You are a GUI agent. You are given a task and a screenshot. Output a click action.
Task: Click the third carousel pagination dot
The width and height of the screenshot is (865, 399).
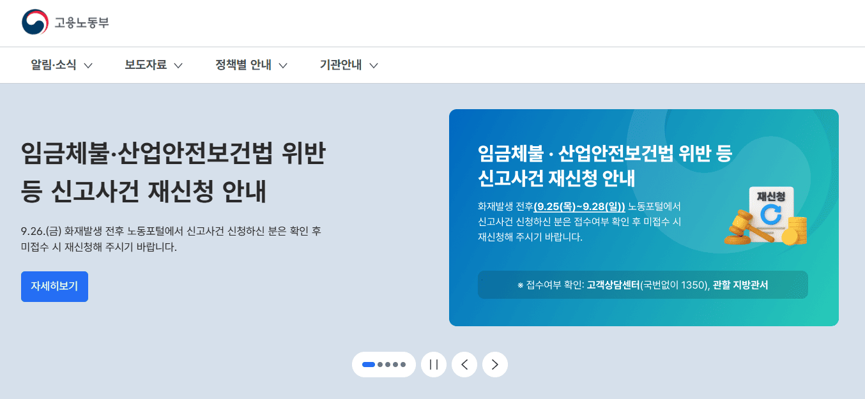[x=389, y=365]
